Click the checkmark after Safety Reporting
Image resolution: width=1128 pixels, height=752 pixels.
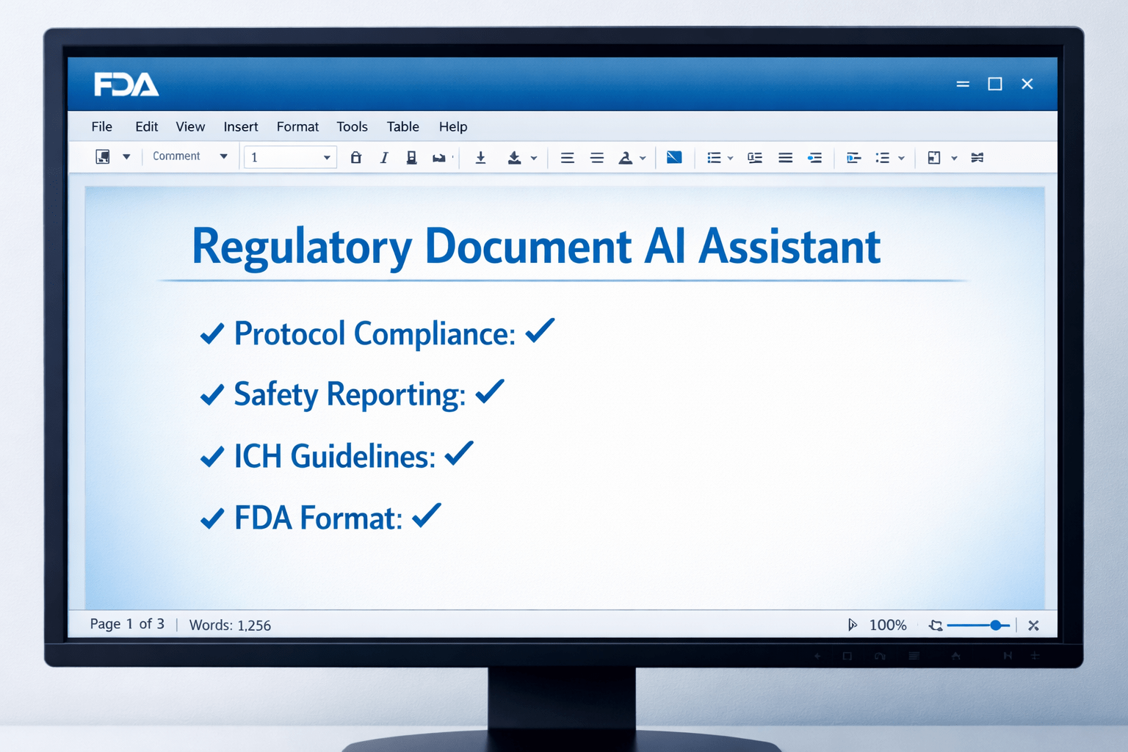pos(490,391)
